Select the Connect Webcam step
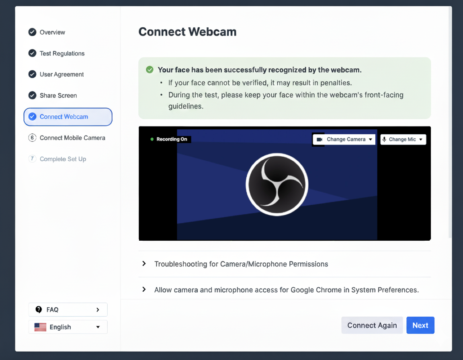This screenshot has height=360, width=463. pos(68,117)
